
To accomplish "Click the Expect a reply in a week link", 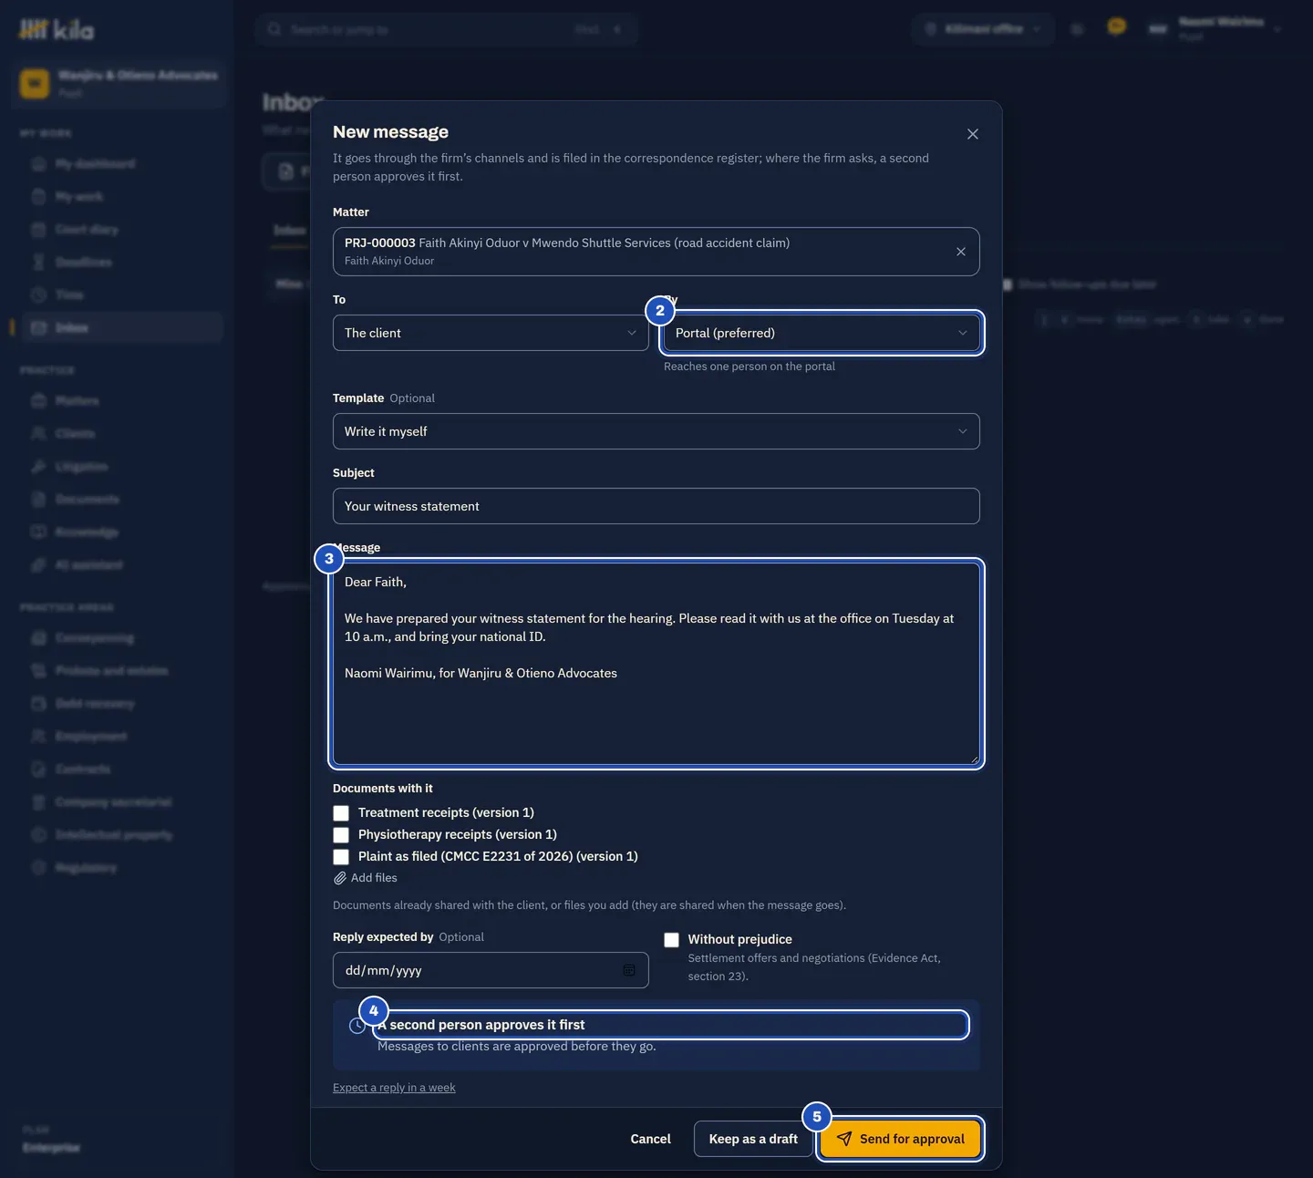I will pyautogui.click(x=394, y=1088).
